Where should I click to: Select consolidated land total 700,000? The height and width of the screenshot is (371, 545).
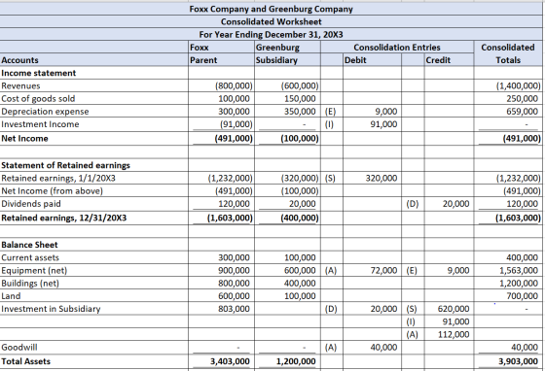coord(522,296)
